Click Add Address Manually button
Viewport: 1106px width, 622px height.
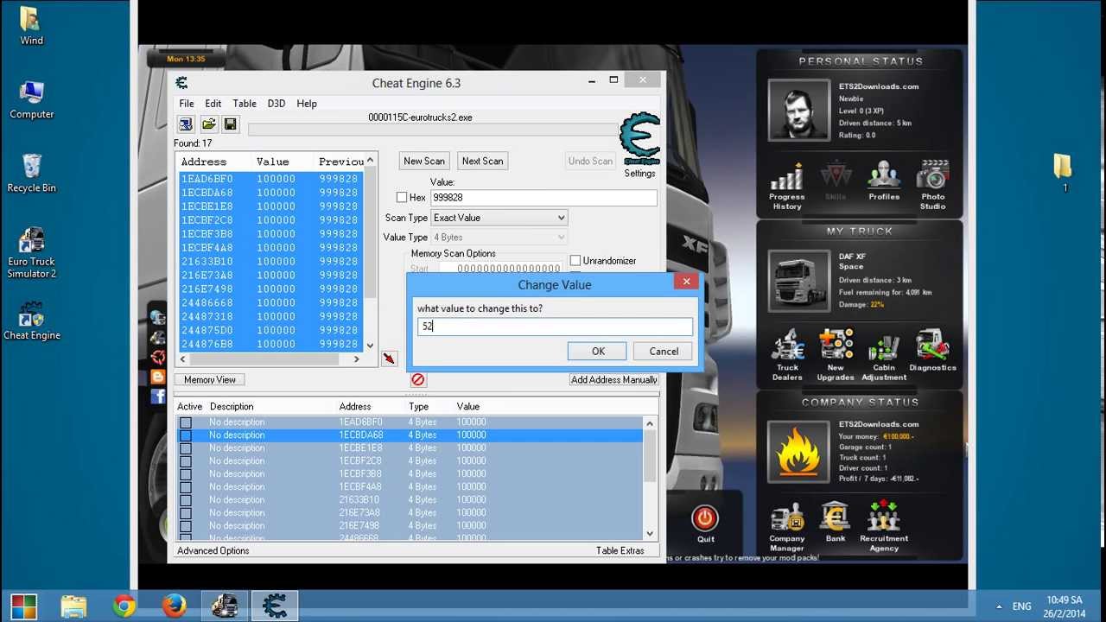tap(614, 379)
